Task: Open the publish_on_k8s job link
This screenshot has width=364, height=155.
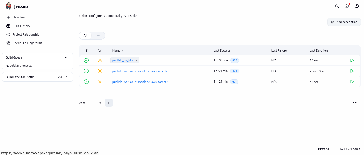Action: click(x=123, y=60)
